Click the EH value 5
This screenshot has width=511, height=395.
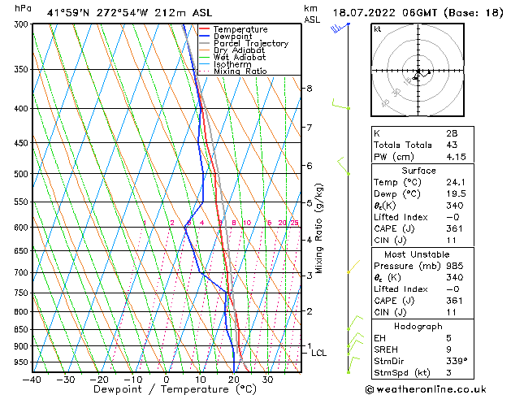click(x=448, y=338)
